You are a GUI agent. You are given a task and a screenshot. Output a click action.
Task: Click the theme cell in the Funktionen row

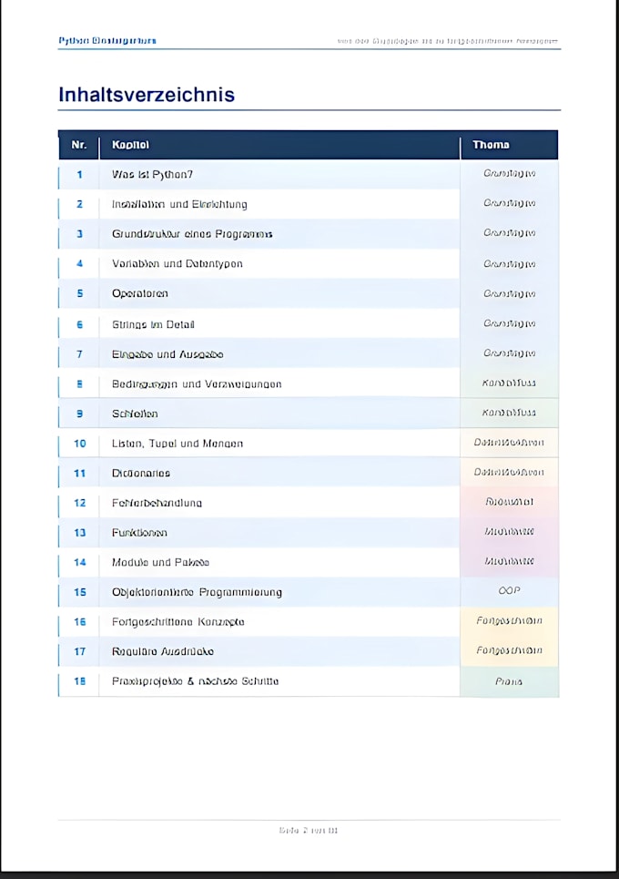point(509,531)
